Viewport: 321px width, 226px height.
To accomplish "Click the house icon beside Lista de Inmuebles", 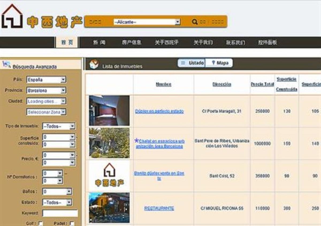I will [94, 64].
